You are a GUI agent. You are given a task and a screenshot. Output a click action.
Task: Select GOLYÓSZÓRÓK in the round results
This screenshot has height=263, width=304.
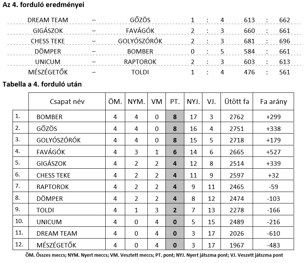[140, 41]
